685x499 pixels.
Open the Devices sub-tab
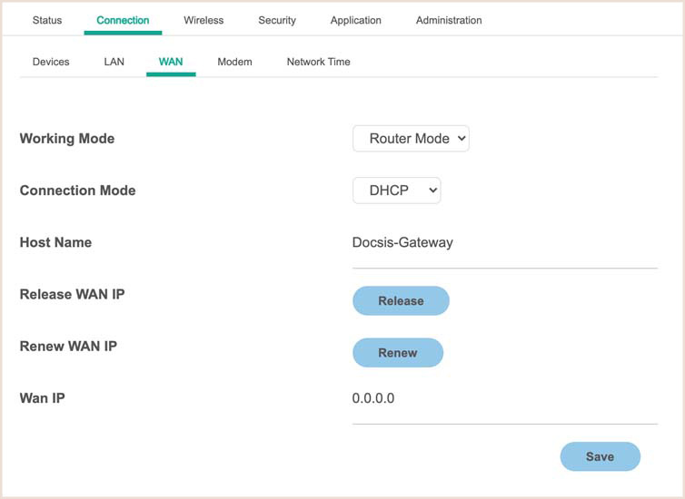51,62
